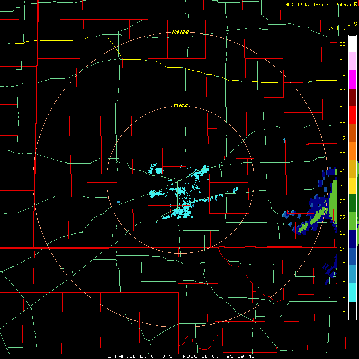The width and height of the screenshot is (359, 359).
Task: Click the 58 scale value label
Action: tap(343, 75)
